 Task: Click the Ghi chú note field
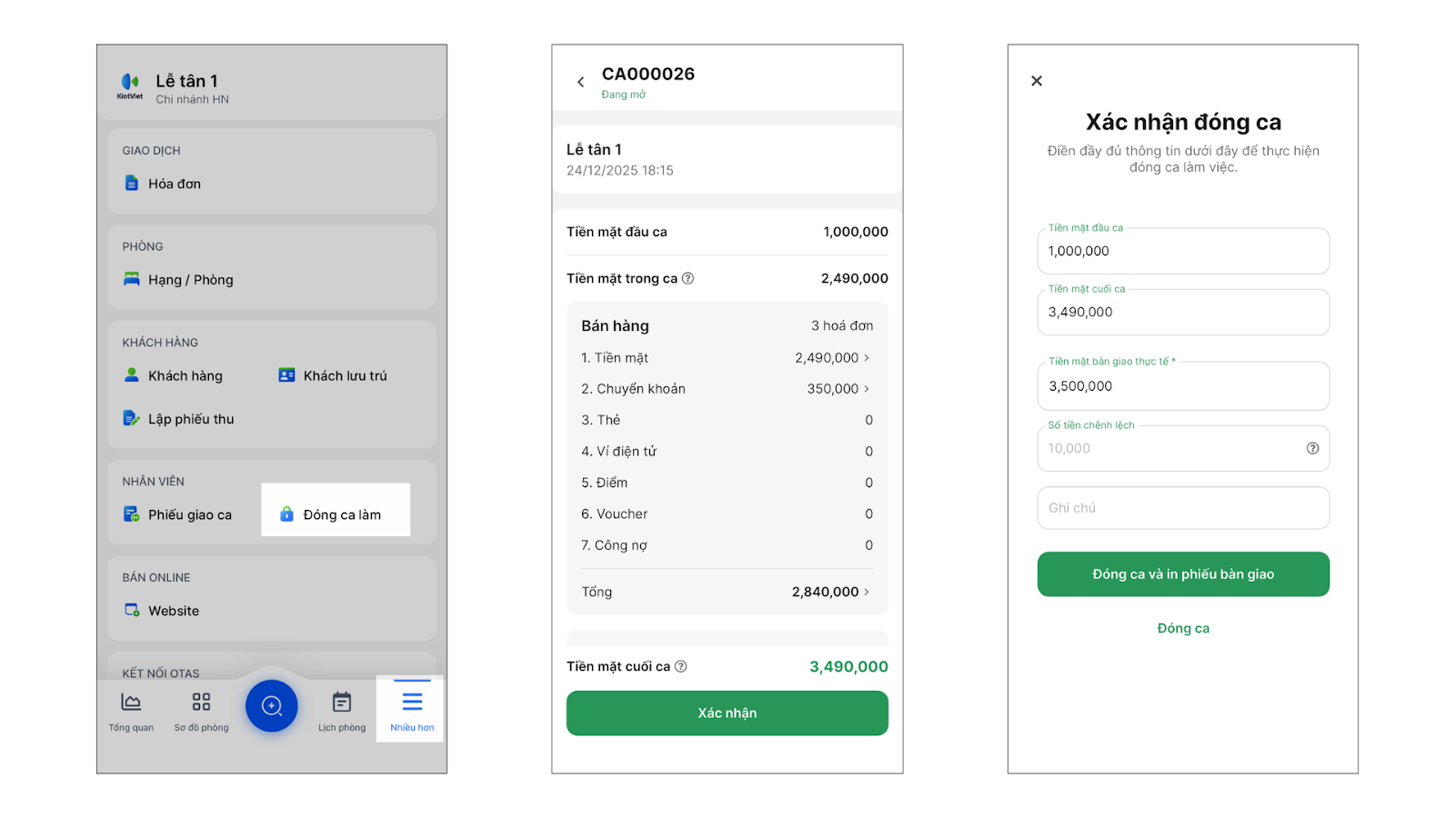1183,508
